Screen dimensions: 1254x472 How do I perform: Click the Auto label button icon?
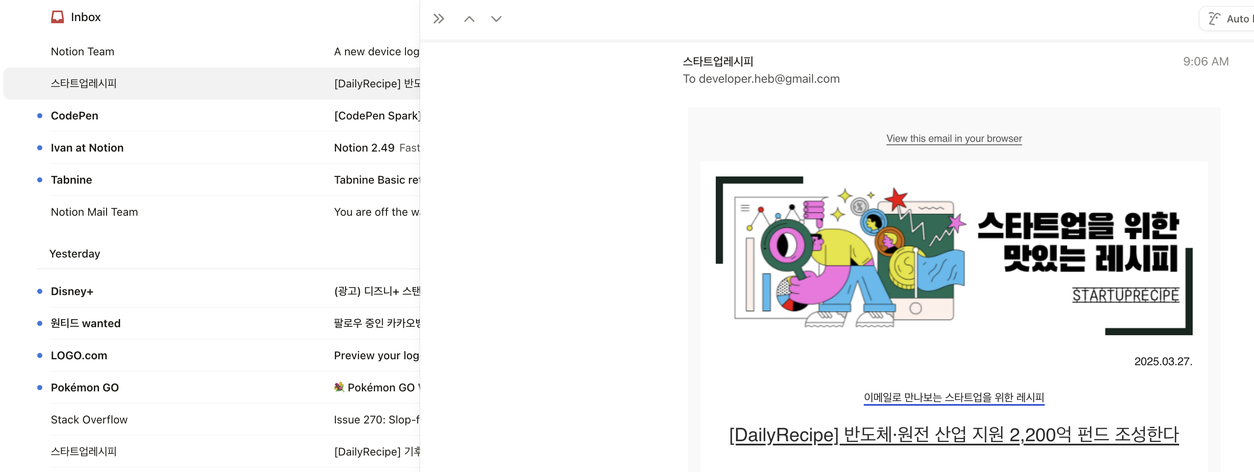[1215, 19]
